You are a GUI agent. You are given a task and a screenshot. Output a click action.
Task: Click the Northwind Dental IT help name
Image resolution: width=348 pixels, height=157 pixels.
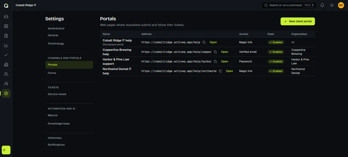pyautogui.click(x=117, y=71)
